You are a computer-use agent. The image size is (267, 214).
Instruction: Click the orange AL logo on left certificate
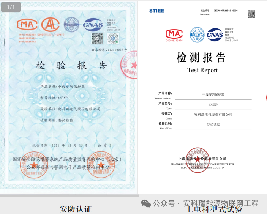[x=51, y=25]
